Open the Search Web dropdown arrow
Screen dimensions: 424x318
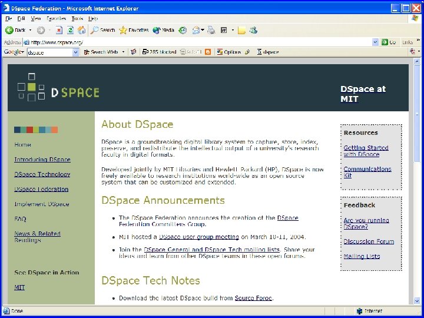pyautogui.click(x=123, y=52)
